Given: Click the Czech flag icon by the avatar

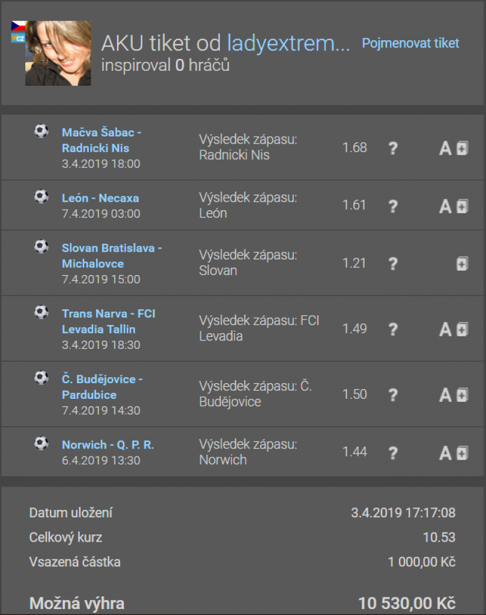Looking at the screenshot, I should tap(17, 26).
